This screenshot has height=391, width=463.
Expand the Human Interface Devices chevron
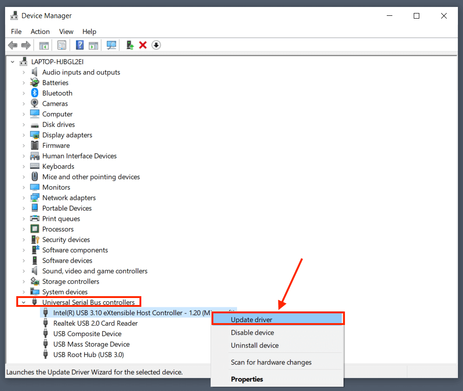coord(24,156)
